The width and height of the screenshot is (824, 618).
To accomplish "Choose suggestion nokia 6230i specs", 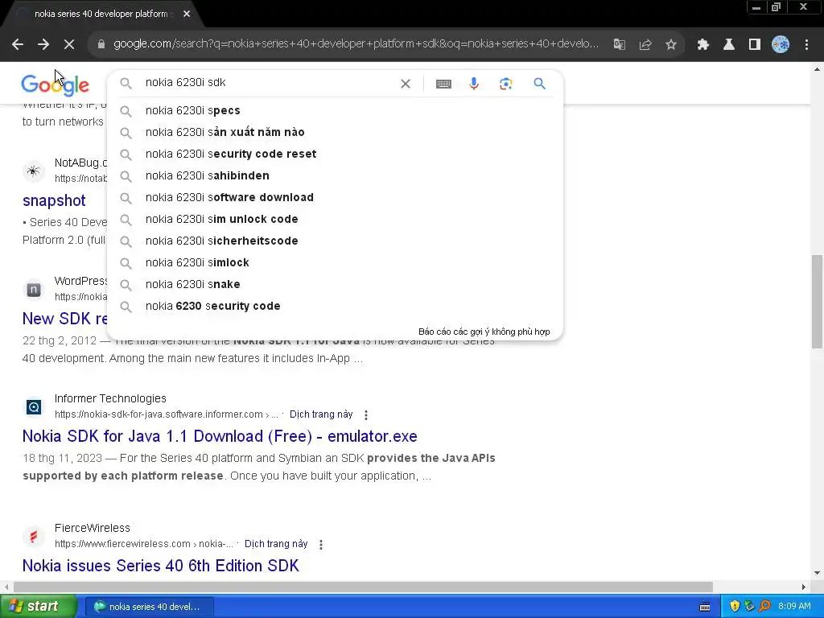I will point(336,111).
